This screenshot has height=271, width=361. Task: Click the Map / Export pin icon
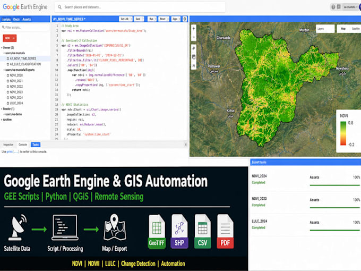[115, 227]
